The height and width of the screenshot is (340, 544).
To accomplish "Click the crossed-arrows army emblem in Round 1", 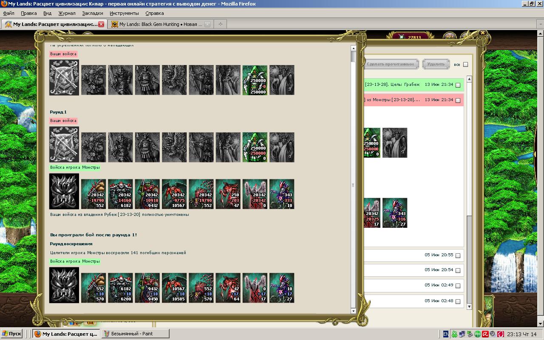I will pos(64,144).
